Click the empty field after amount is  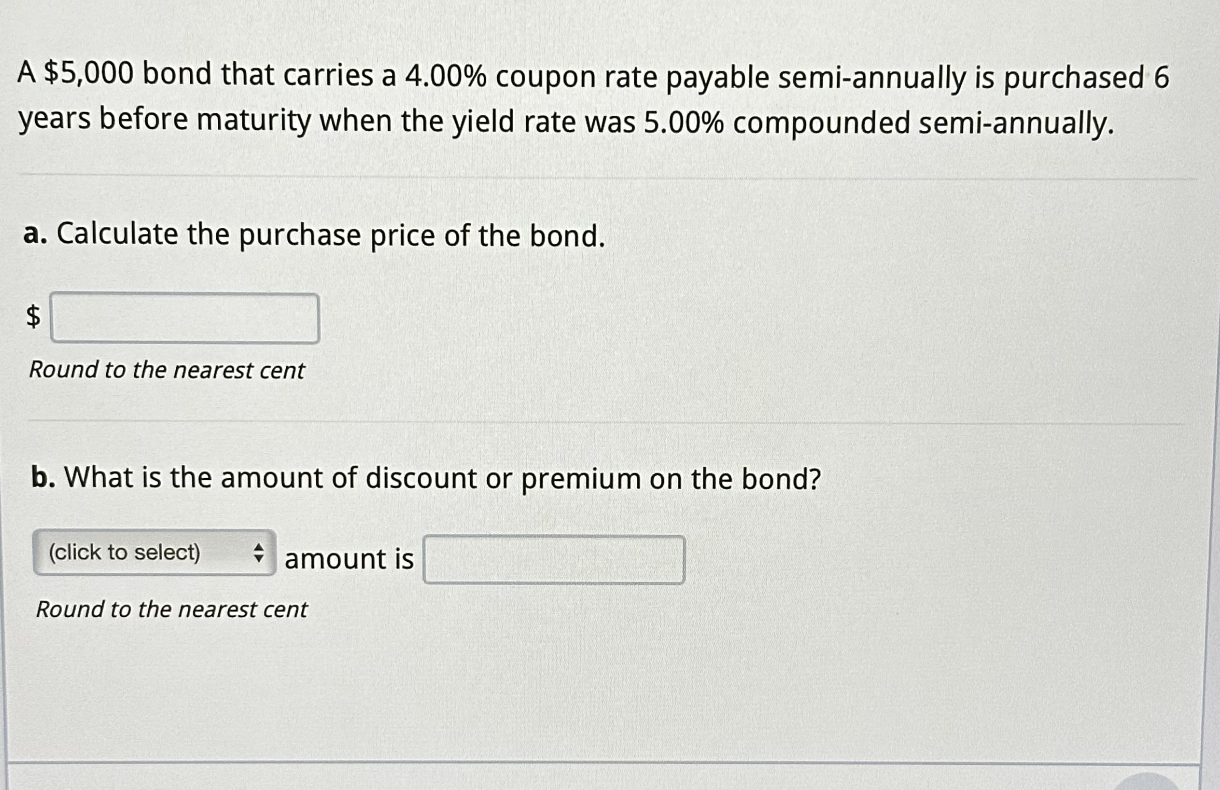pos(554,559)
